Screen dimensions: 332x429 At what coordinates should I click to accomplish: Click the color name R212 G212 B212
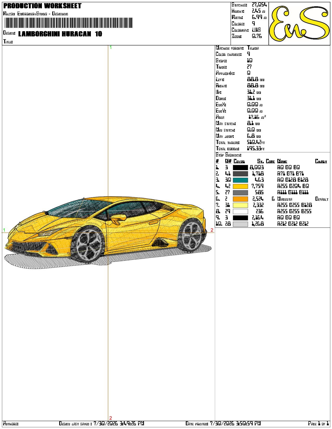293,224
